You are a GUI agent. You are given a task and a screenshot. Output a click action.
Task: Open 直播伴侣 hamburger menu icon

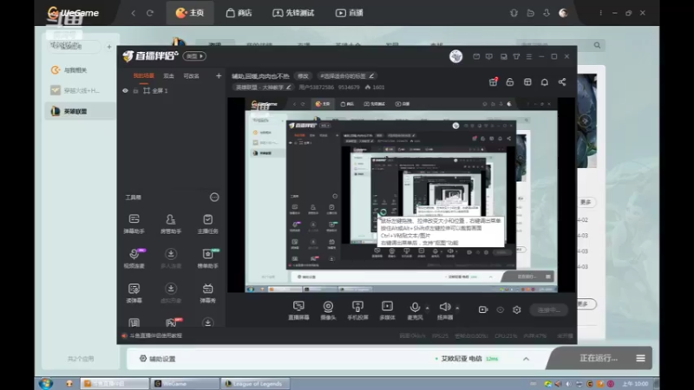click(x=529, y=56)
